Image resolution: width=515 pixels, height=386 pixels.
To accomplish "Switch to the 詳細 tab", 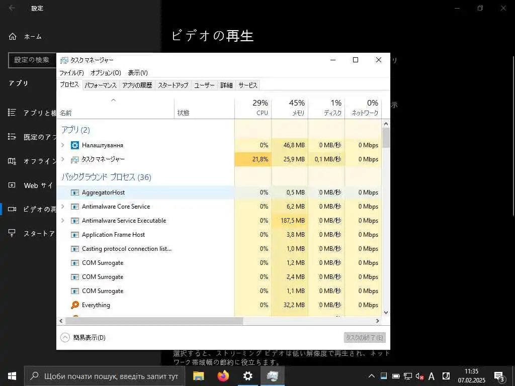I will [227, 85].
